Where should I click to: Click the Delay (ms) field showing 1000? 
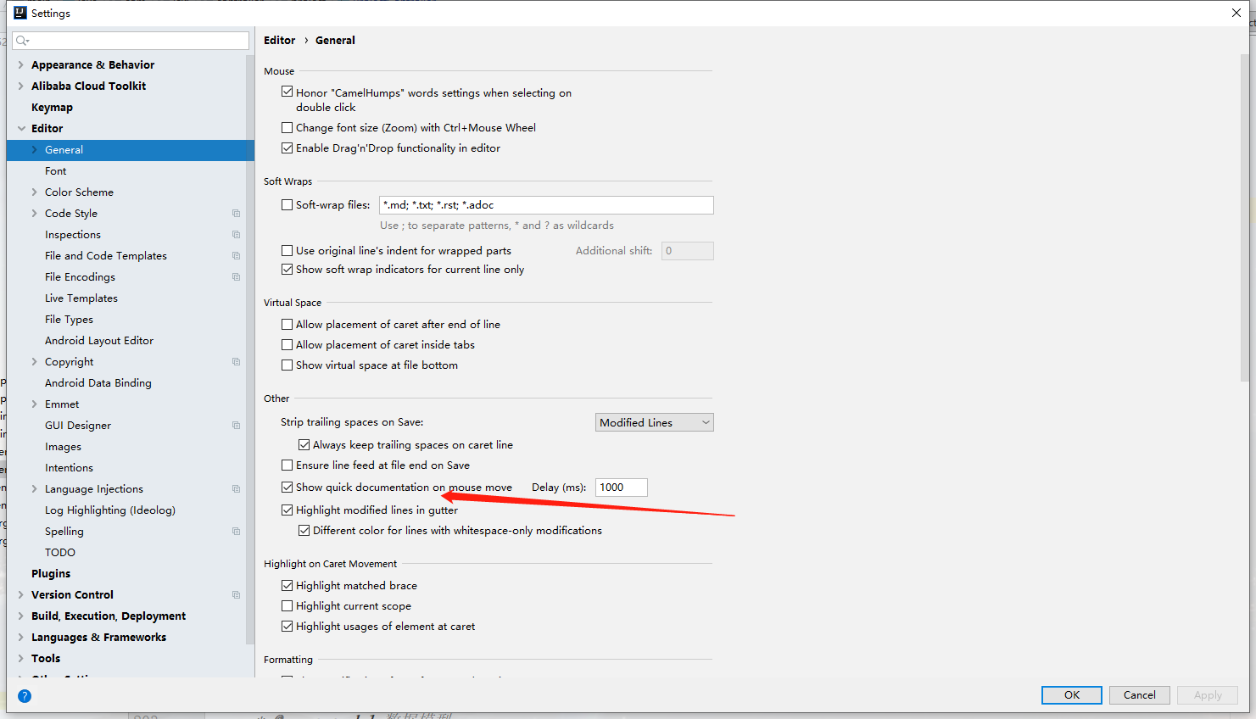point(622,488)
